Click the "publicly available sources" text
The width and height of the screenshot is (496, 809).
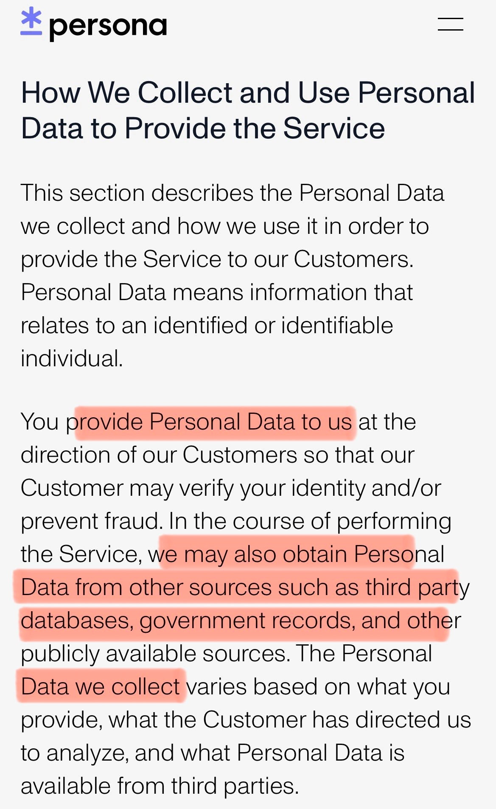click(x=155, y=654)
